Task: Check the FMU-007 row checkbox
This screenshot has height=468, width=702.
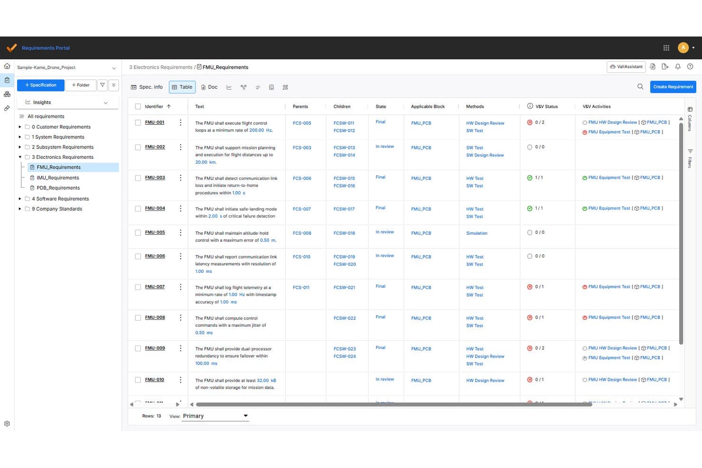Action: pos(138,287)
